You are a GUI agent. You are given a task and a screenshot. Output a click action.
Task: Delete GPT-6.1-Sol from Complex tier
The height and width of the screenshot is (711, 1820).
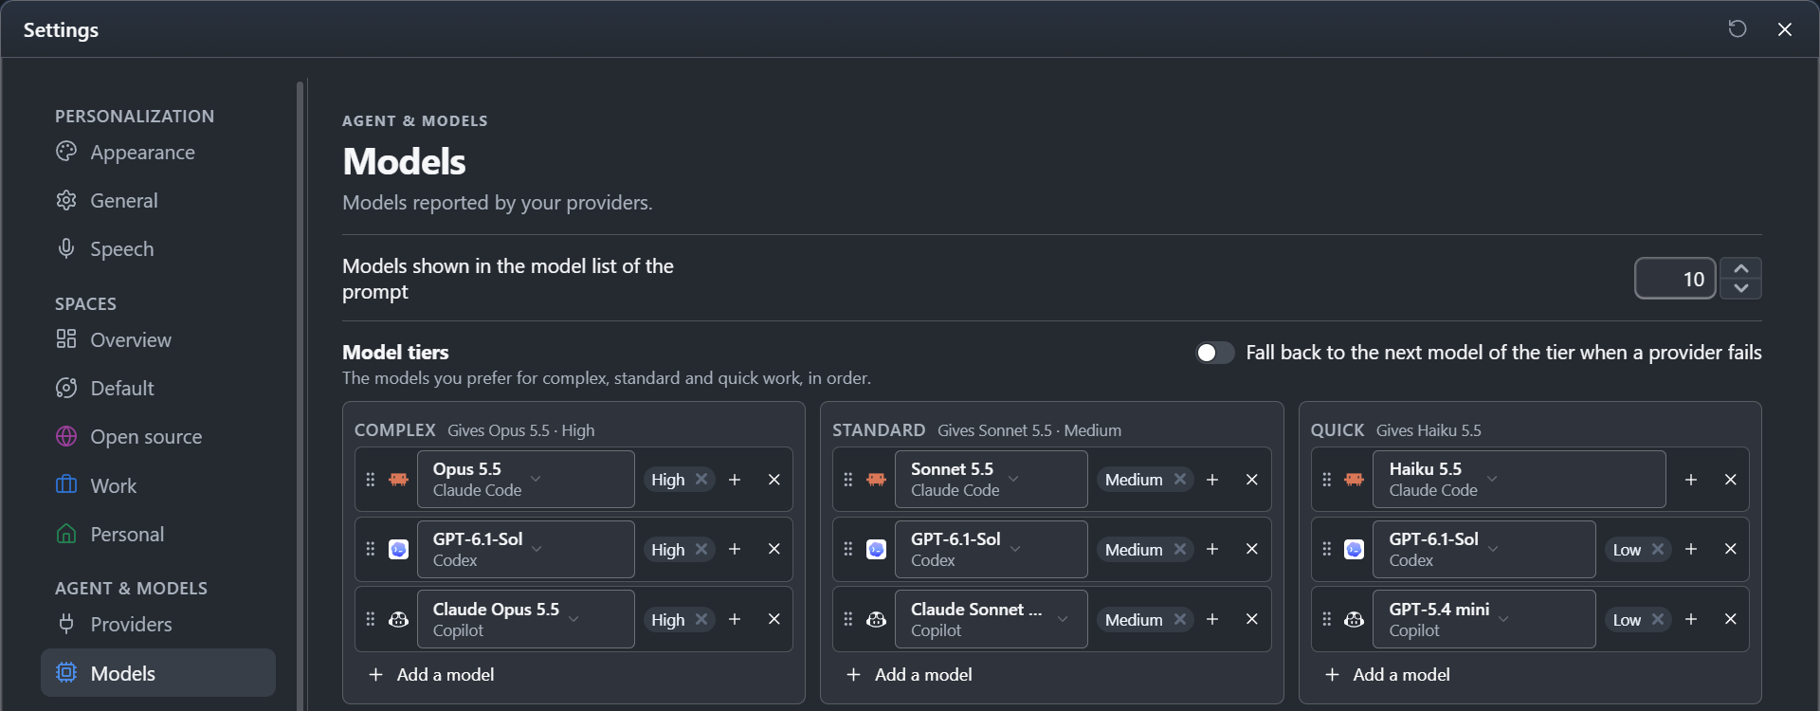click(x=774, y=549)
